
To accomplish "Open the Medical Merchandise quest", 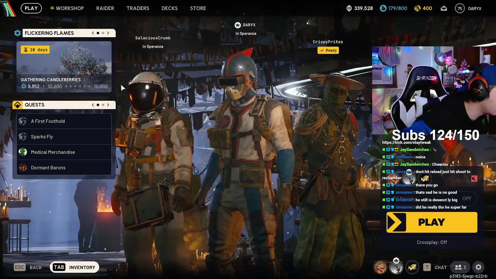I will pyautogui.click(x=64, y=152).
